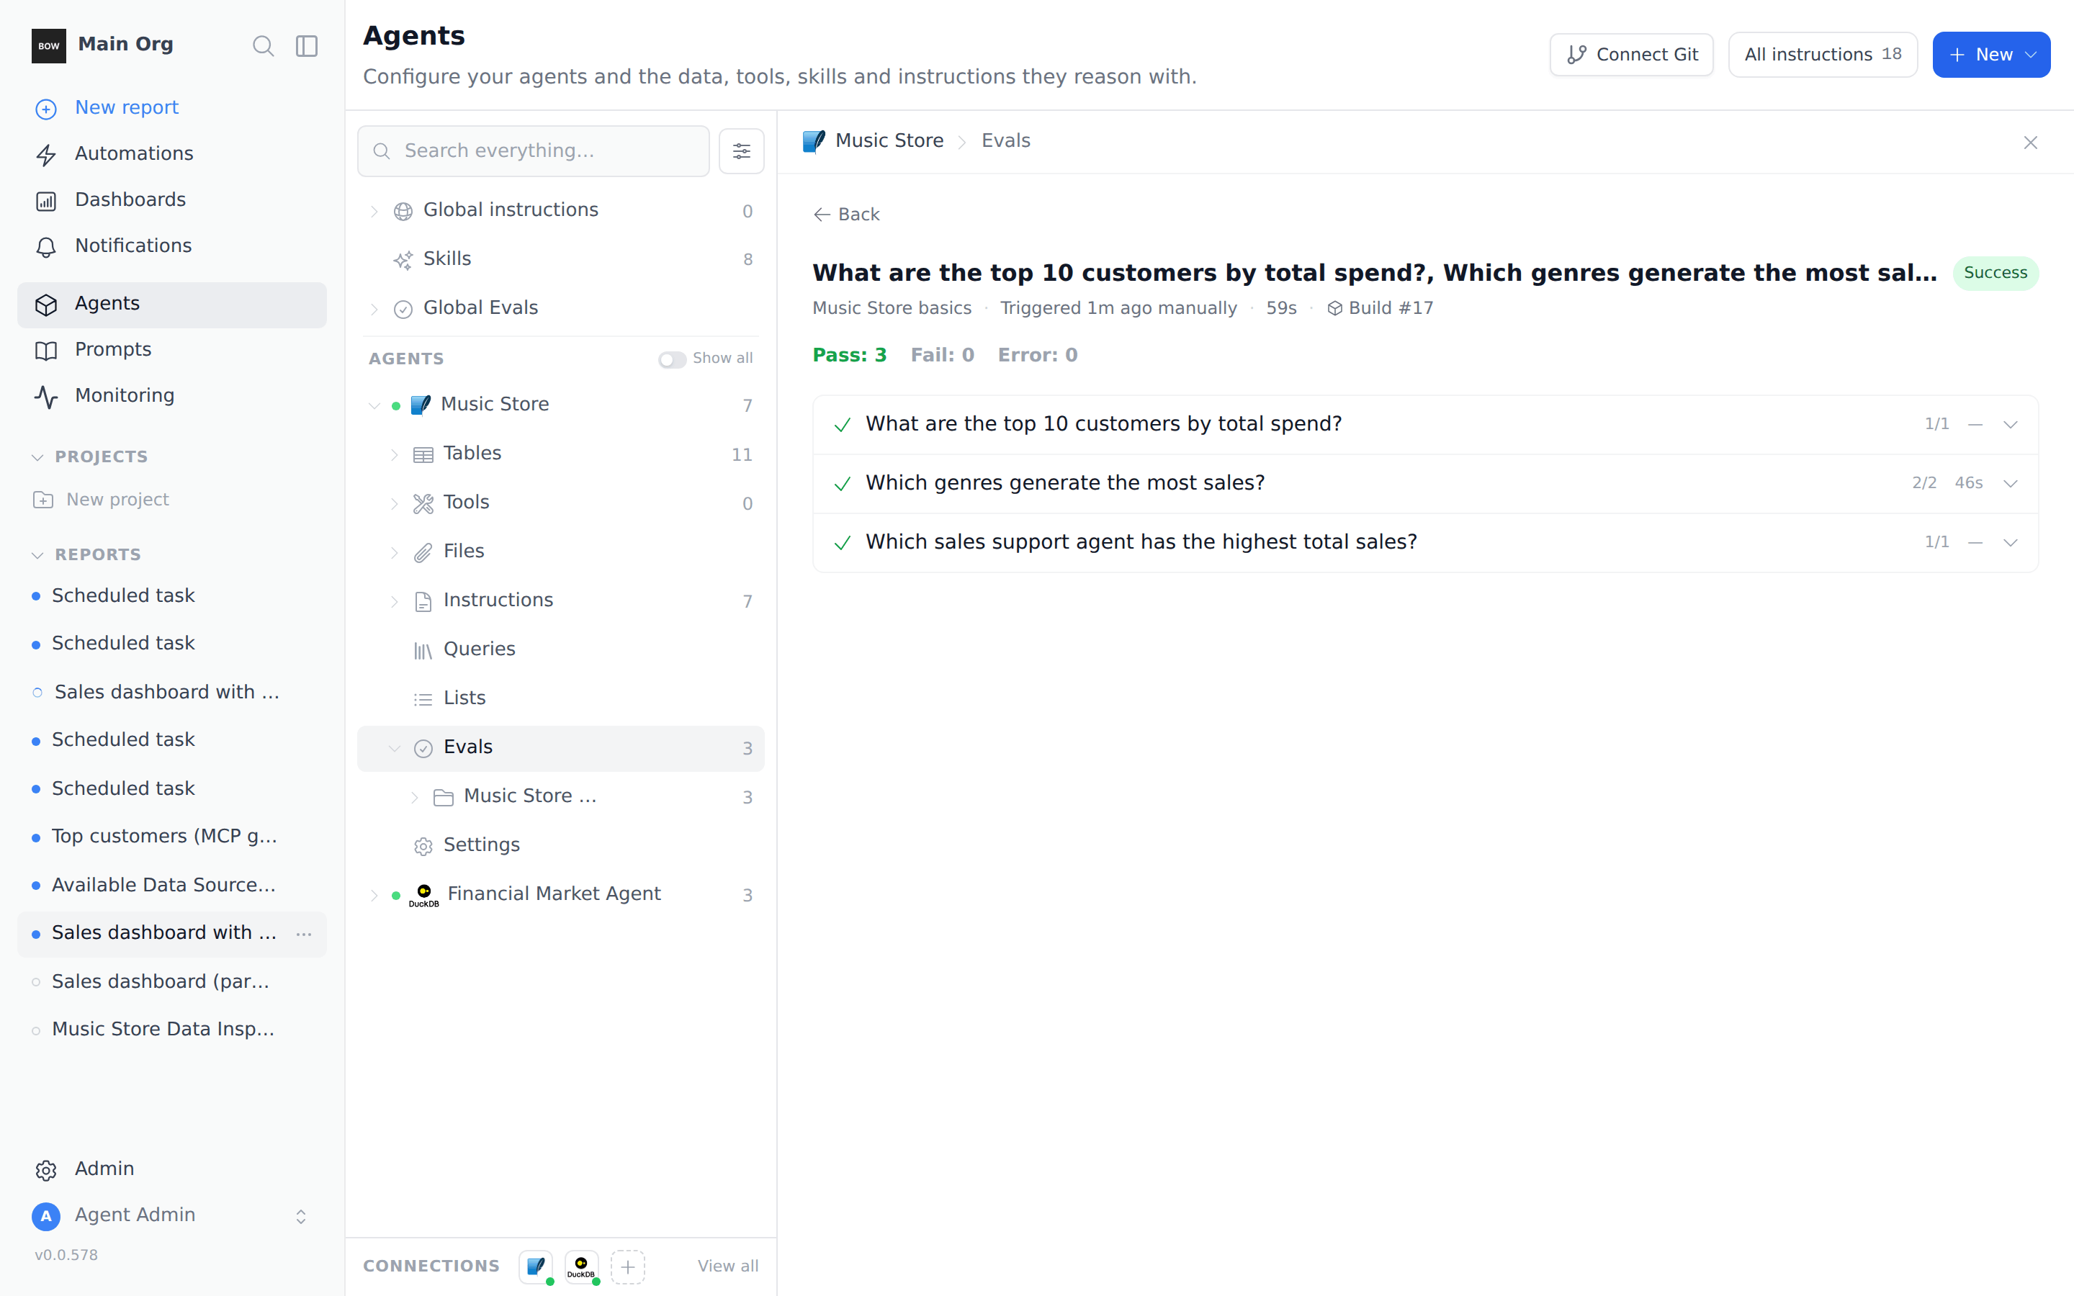2074x1296 pixels.
Task: Open Skills in the agents tree
Action: 560,259
